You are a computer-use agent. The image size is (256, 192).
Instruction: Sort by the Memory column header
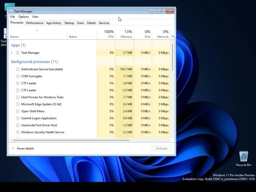pos(124,34)
